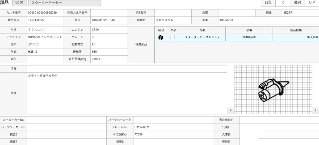Click the empty 公開日 field
Viewport: 319px width, 145px height.
[279, 127]
